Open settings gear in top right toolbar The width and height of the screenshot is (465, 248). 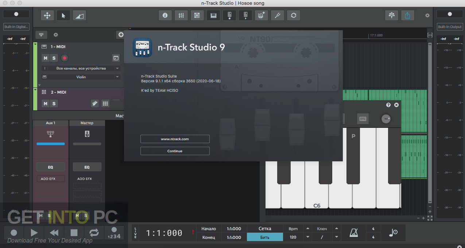[x=427, y=15]
